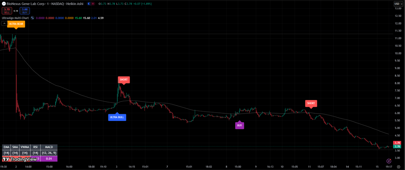Click the 14:15 time axis label
405x170 pixels.
tap(132, 166)
